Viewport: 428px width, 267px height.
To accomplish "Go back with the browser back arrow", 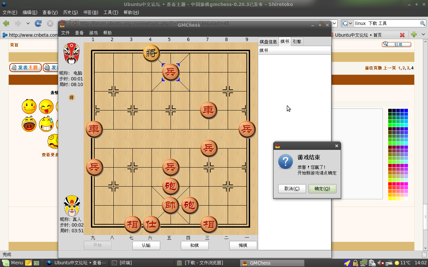I will (6, 23).
